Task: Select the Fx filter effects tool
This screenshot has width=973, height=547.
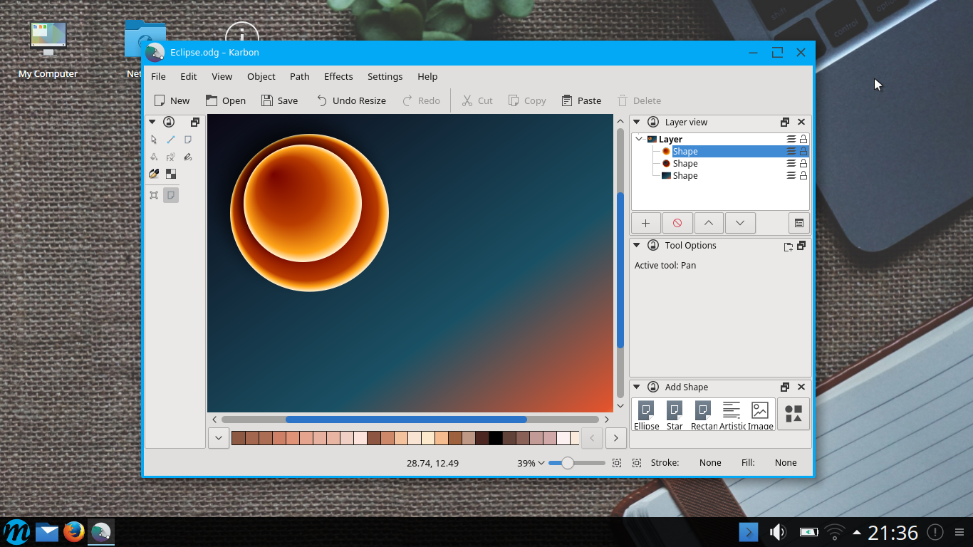Action: coord(171,157)
